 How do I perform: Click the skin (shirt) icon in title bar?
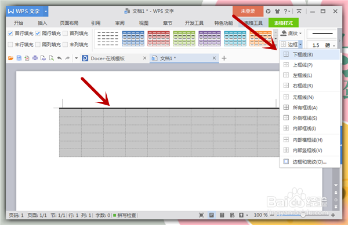click(277, 12)
